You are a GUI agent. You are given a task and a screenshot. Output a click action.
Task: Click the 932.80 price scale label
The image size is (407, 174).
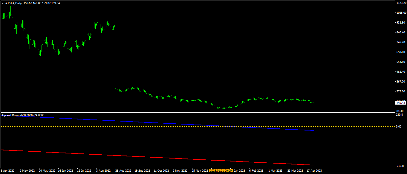click(x=401, y=23)
